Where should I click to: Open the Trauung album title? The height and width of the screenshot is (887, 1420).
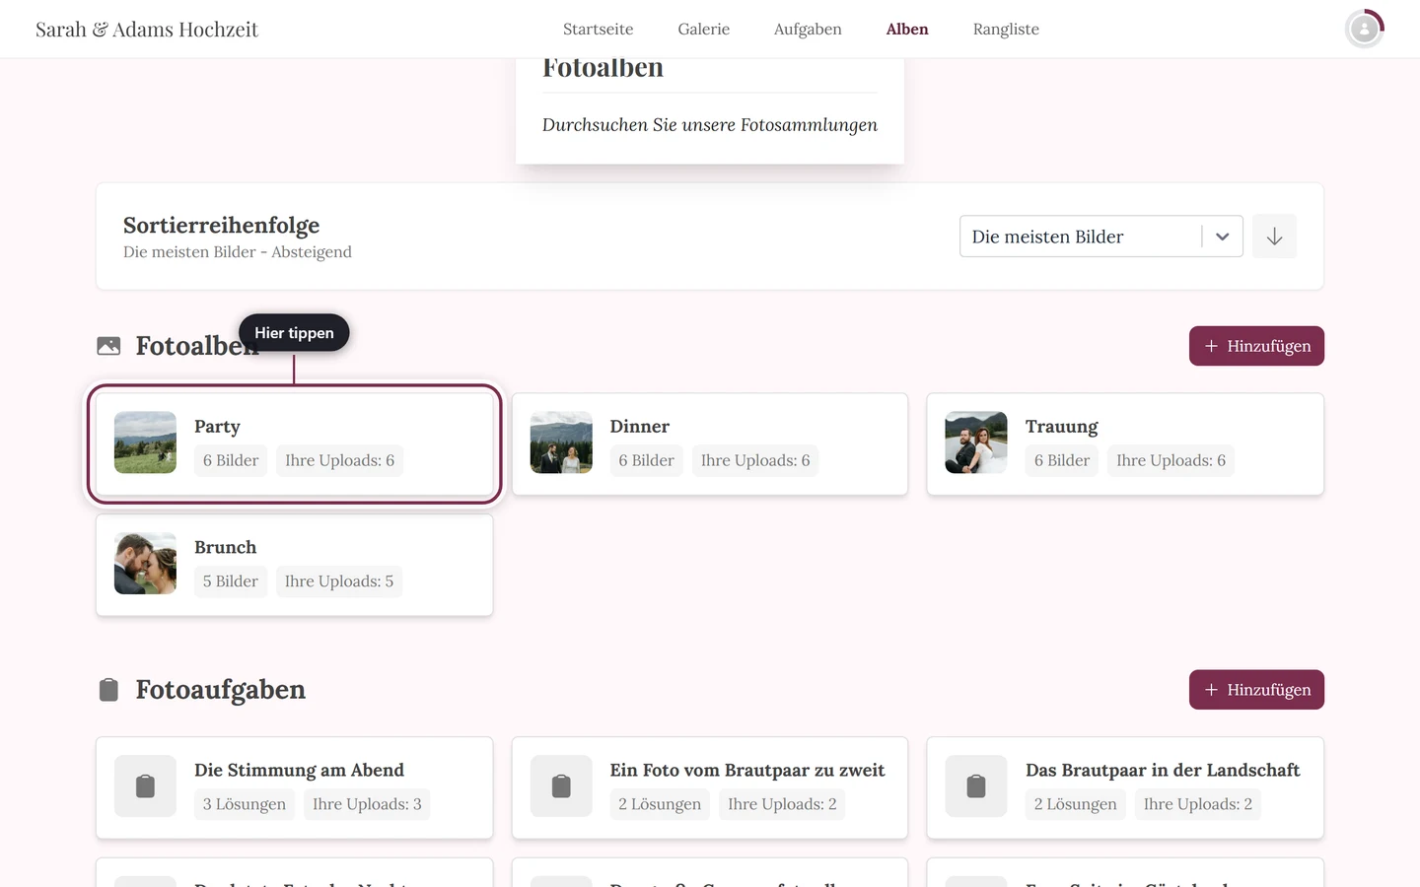click(x=1062, y=427)
